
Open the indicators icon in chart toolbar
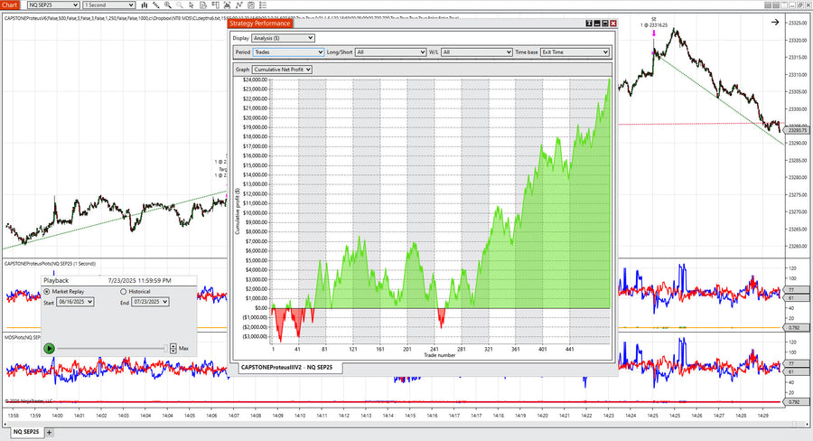coord(239,5)
